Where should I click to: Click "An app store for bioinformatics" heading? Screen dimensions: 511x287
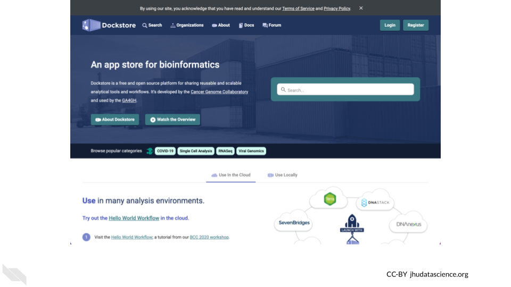[155, 65]
